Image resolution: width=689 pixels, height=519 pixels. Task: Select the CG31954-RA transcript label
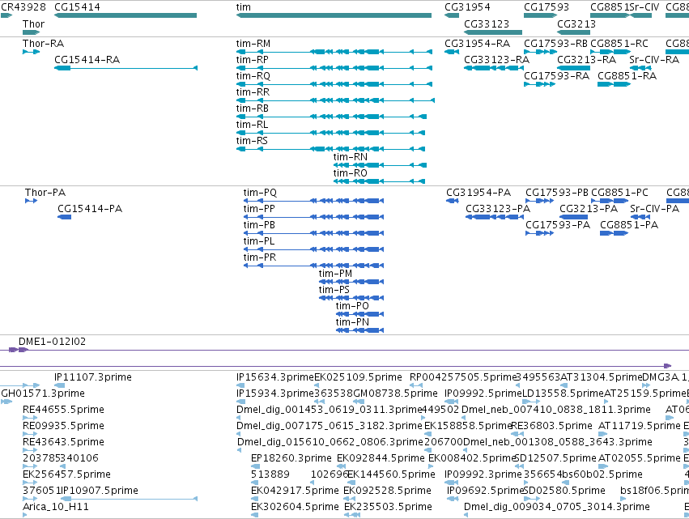pyautogui.click(x=477, y=44)
